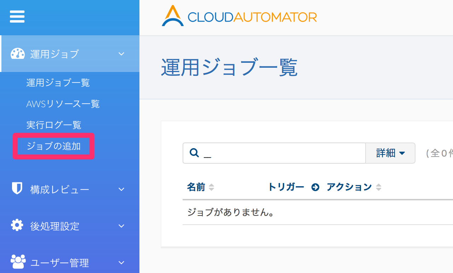
Task: Sort by アクション using sort arrows
Action: pos(378,187)
